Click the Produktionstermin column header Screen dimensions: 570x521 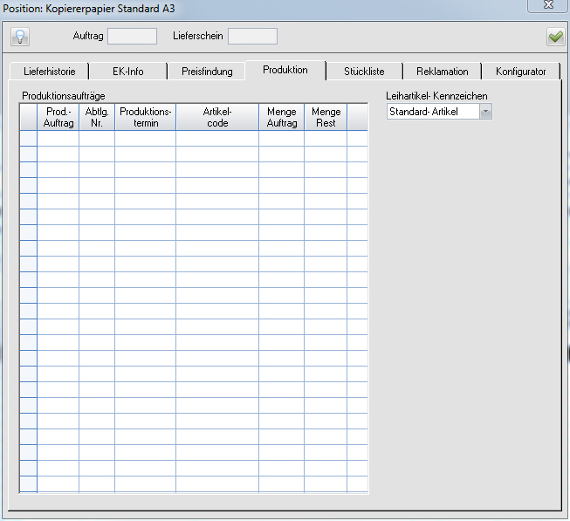(x=145, y=118)
